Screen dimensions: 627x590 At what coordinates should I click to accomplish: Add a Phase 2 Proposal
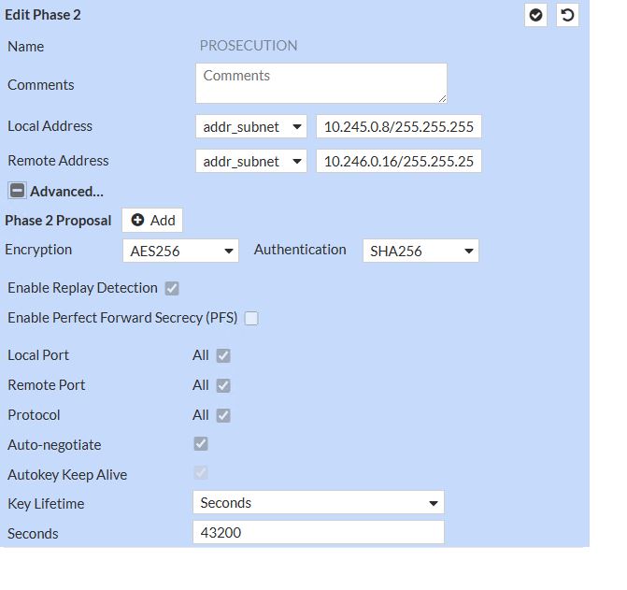click(152, 221)
